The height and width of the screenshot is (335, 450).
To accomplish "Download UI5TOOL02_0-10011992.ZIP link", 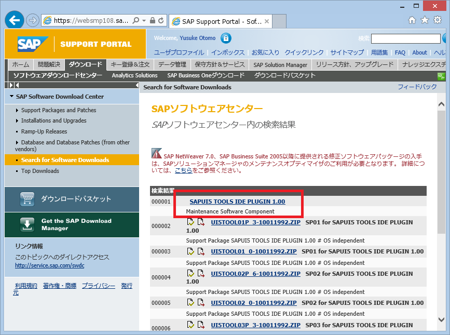I will (x=254, y=303).
